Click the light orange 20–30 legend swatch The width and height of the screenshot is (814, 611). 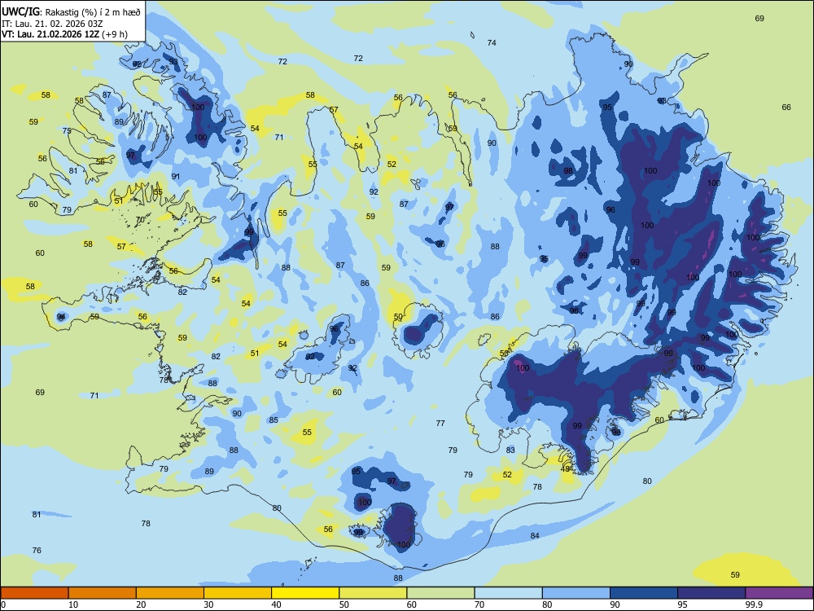point(170,593)
